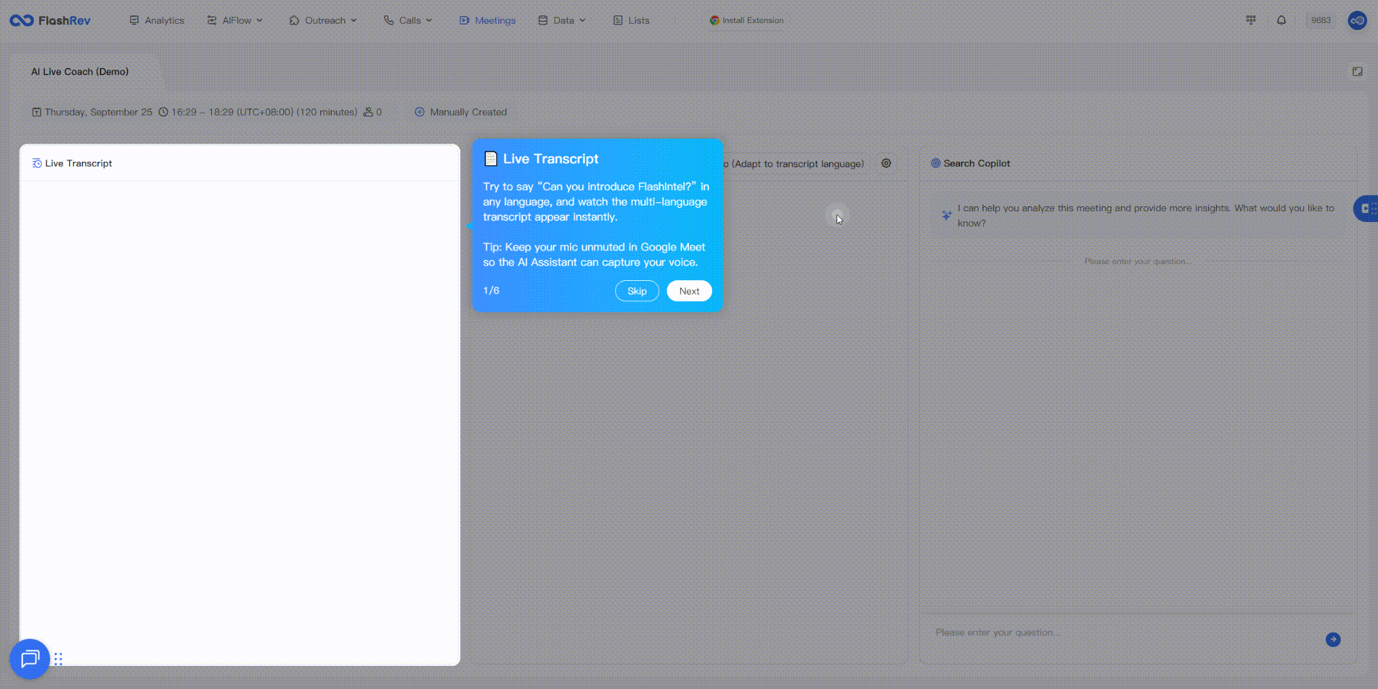Open the notifications bell
The width and height of the screenshot is (1378, 689).
point(1281,20)
